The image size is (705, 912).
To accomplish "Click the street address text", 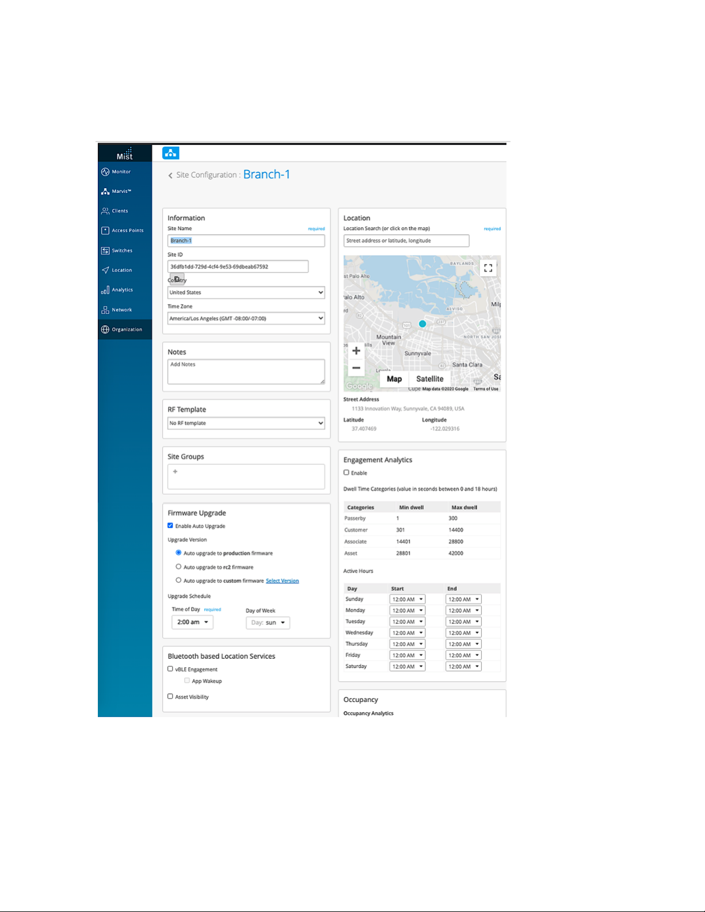I will tap(408, 409).
